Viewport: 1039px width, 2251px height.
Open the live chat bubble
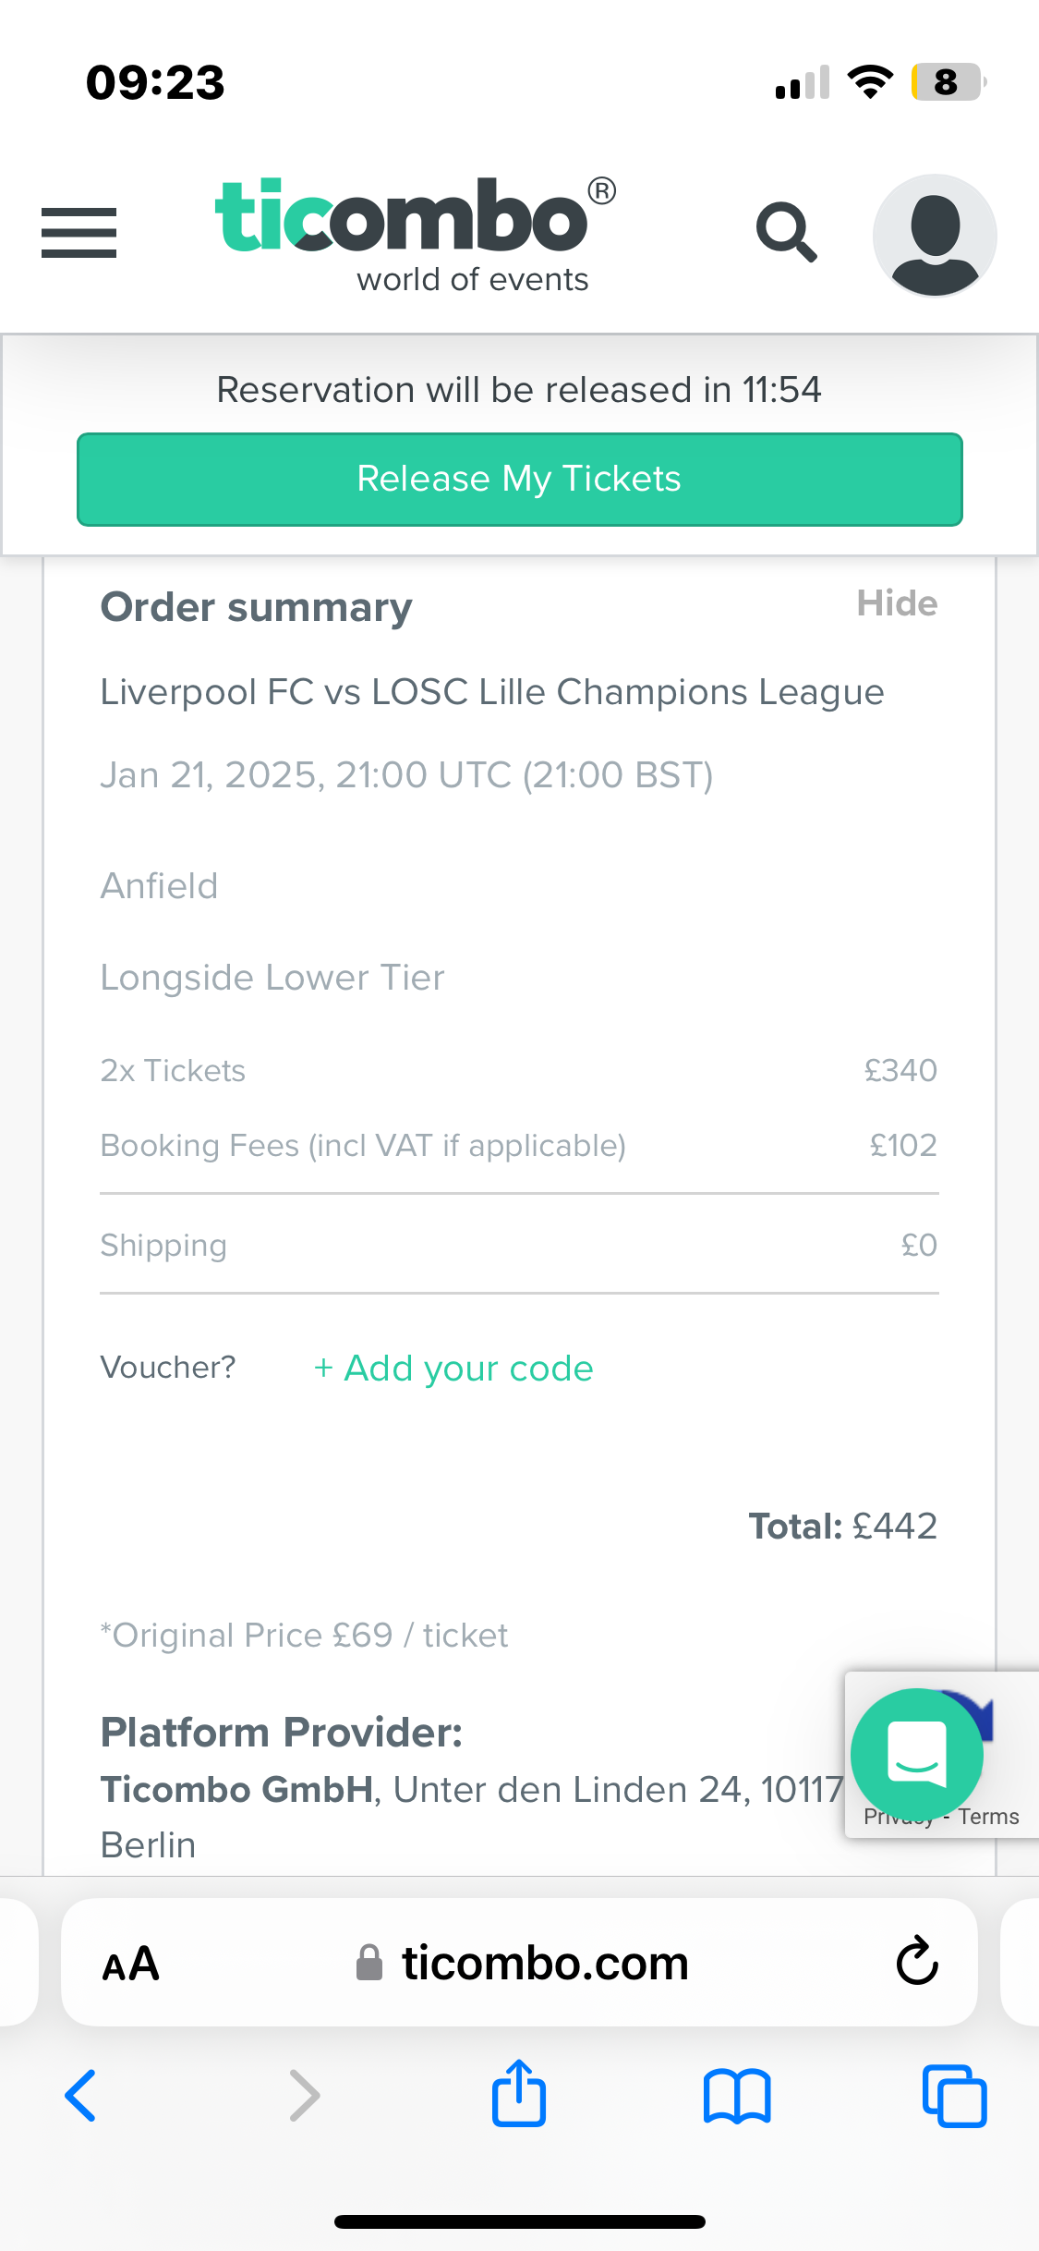[917, 1754]
